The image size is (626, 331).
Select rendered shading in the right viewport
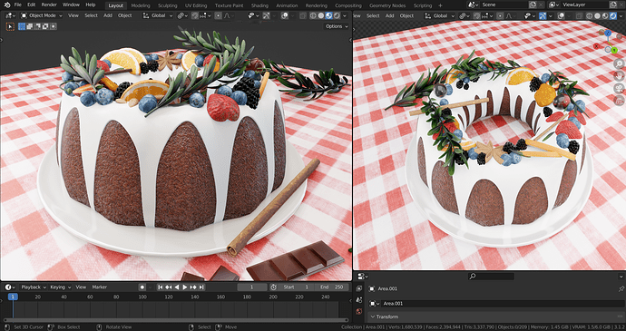click(612, 15)
